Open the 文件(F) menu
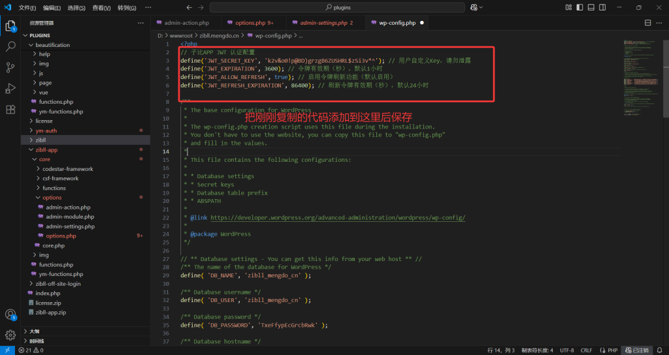Viewport: 669px width, 355px height. 27,8
